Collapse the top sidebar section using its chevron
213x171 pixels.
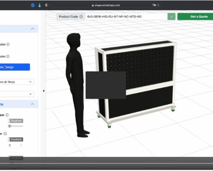pyautogui.click(x=32, y=29)
